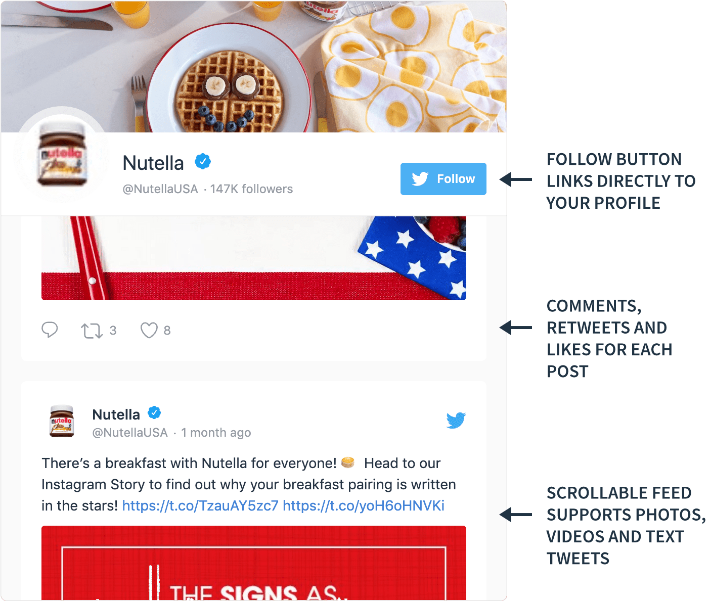This screenshot has height=601, width=710.
Task: Click the @NutellaUSA handle in tweet
Action: coord(130,433)
